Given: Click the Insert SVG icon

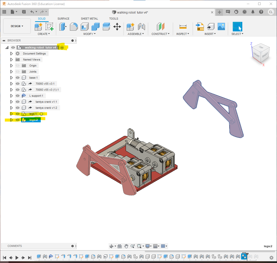Looking at the screenshot, I should [x=200, y=26].
